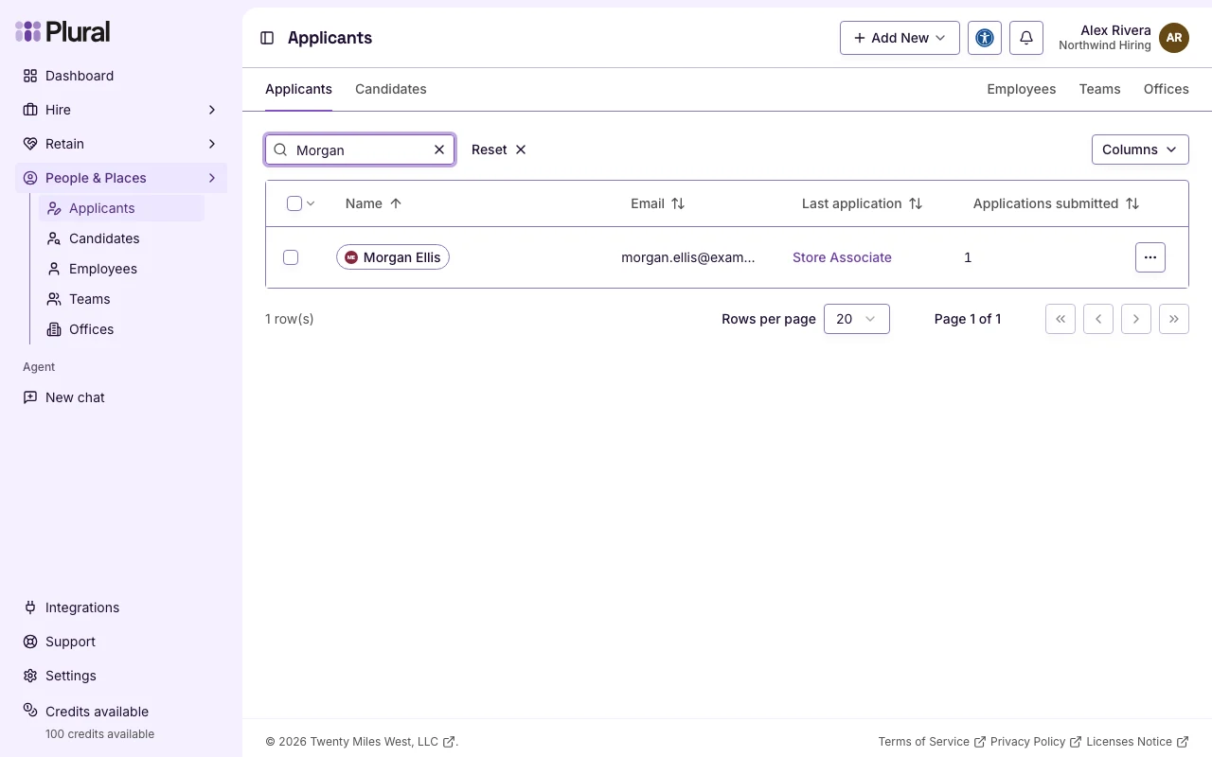Start a New chat
This screenshot has height=757, width=1212.
pos(121,397)
